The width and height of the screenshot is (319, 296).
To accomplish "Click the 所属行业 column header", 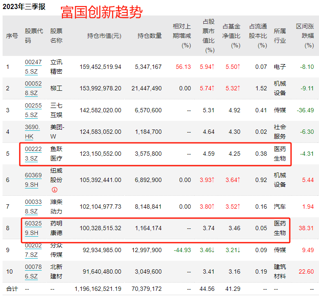I will tap(280, 36).
